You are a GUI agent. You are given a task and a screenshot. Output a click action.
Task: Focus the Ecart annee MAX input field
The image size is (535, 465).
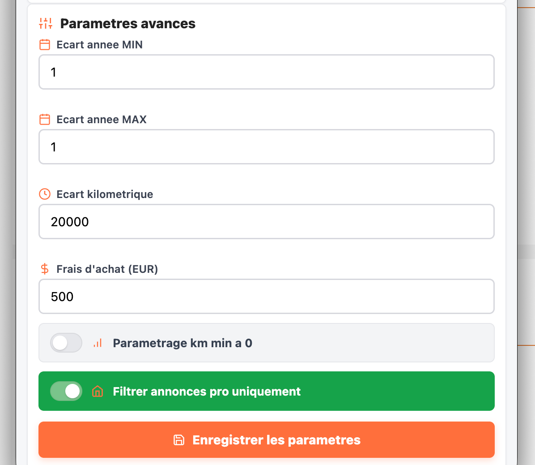(267, 147)
